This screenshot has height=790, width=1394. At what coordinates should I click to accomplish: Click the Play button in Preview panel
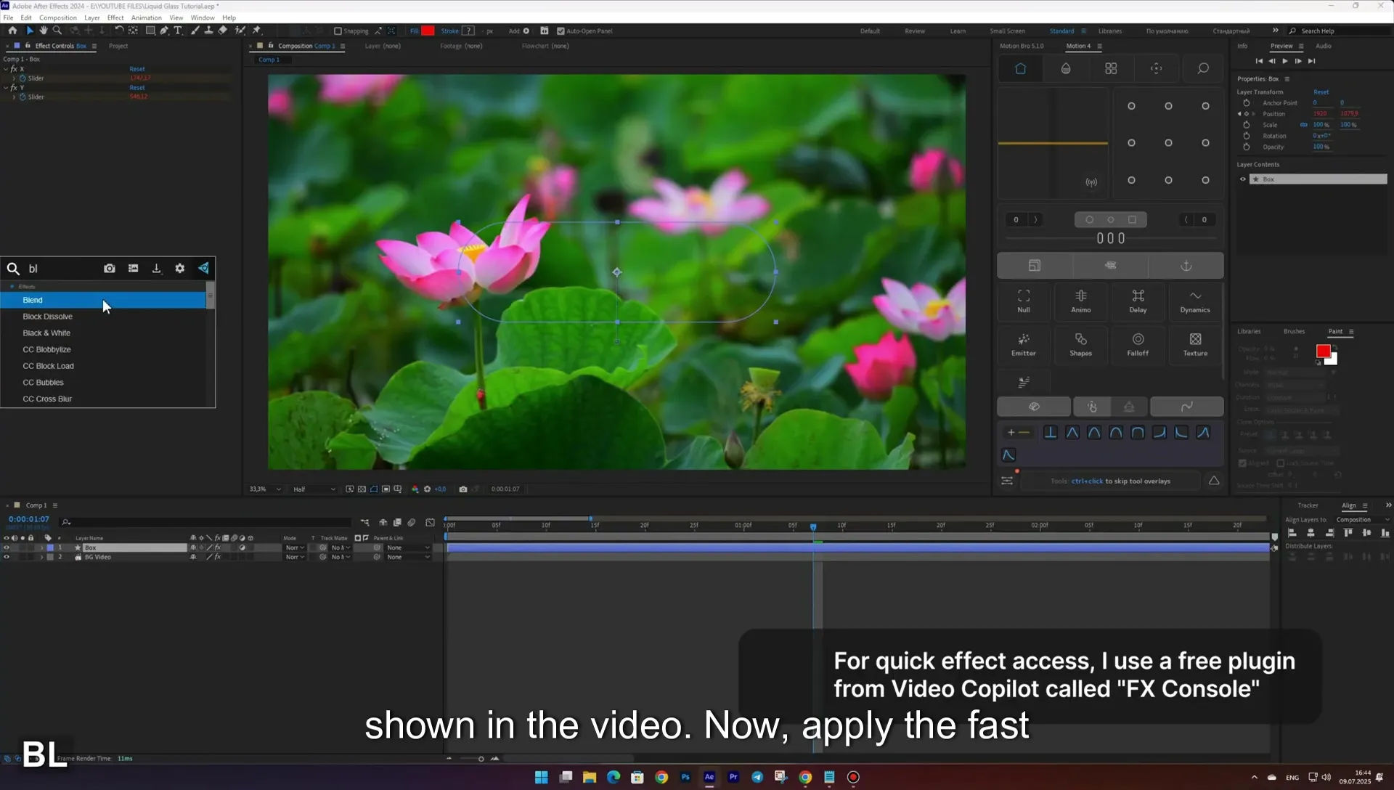click(x=1285, y=61)
